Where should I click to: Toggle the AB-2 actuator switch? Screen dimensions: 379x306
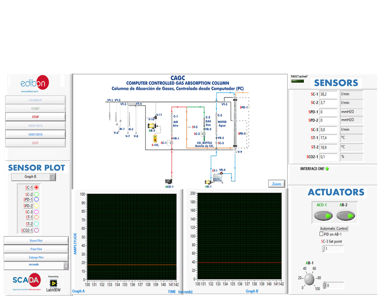click(x=346, y=216)
